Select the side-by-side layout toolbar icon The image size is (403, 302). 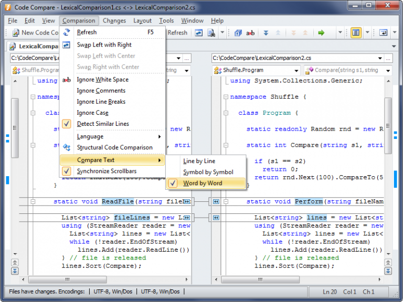click(x=356, y=33)
